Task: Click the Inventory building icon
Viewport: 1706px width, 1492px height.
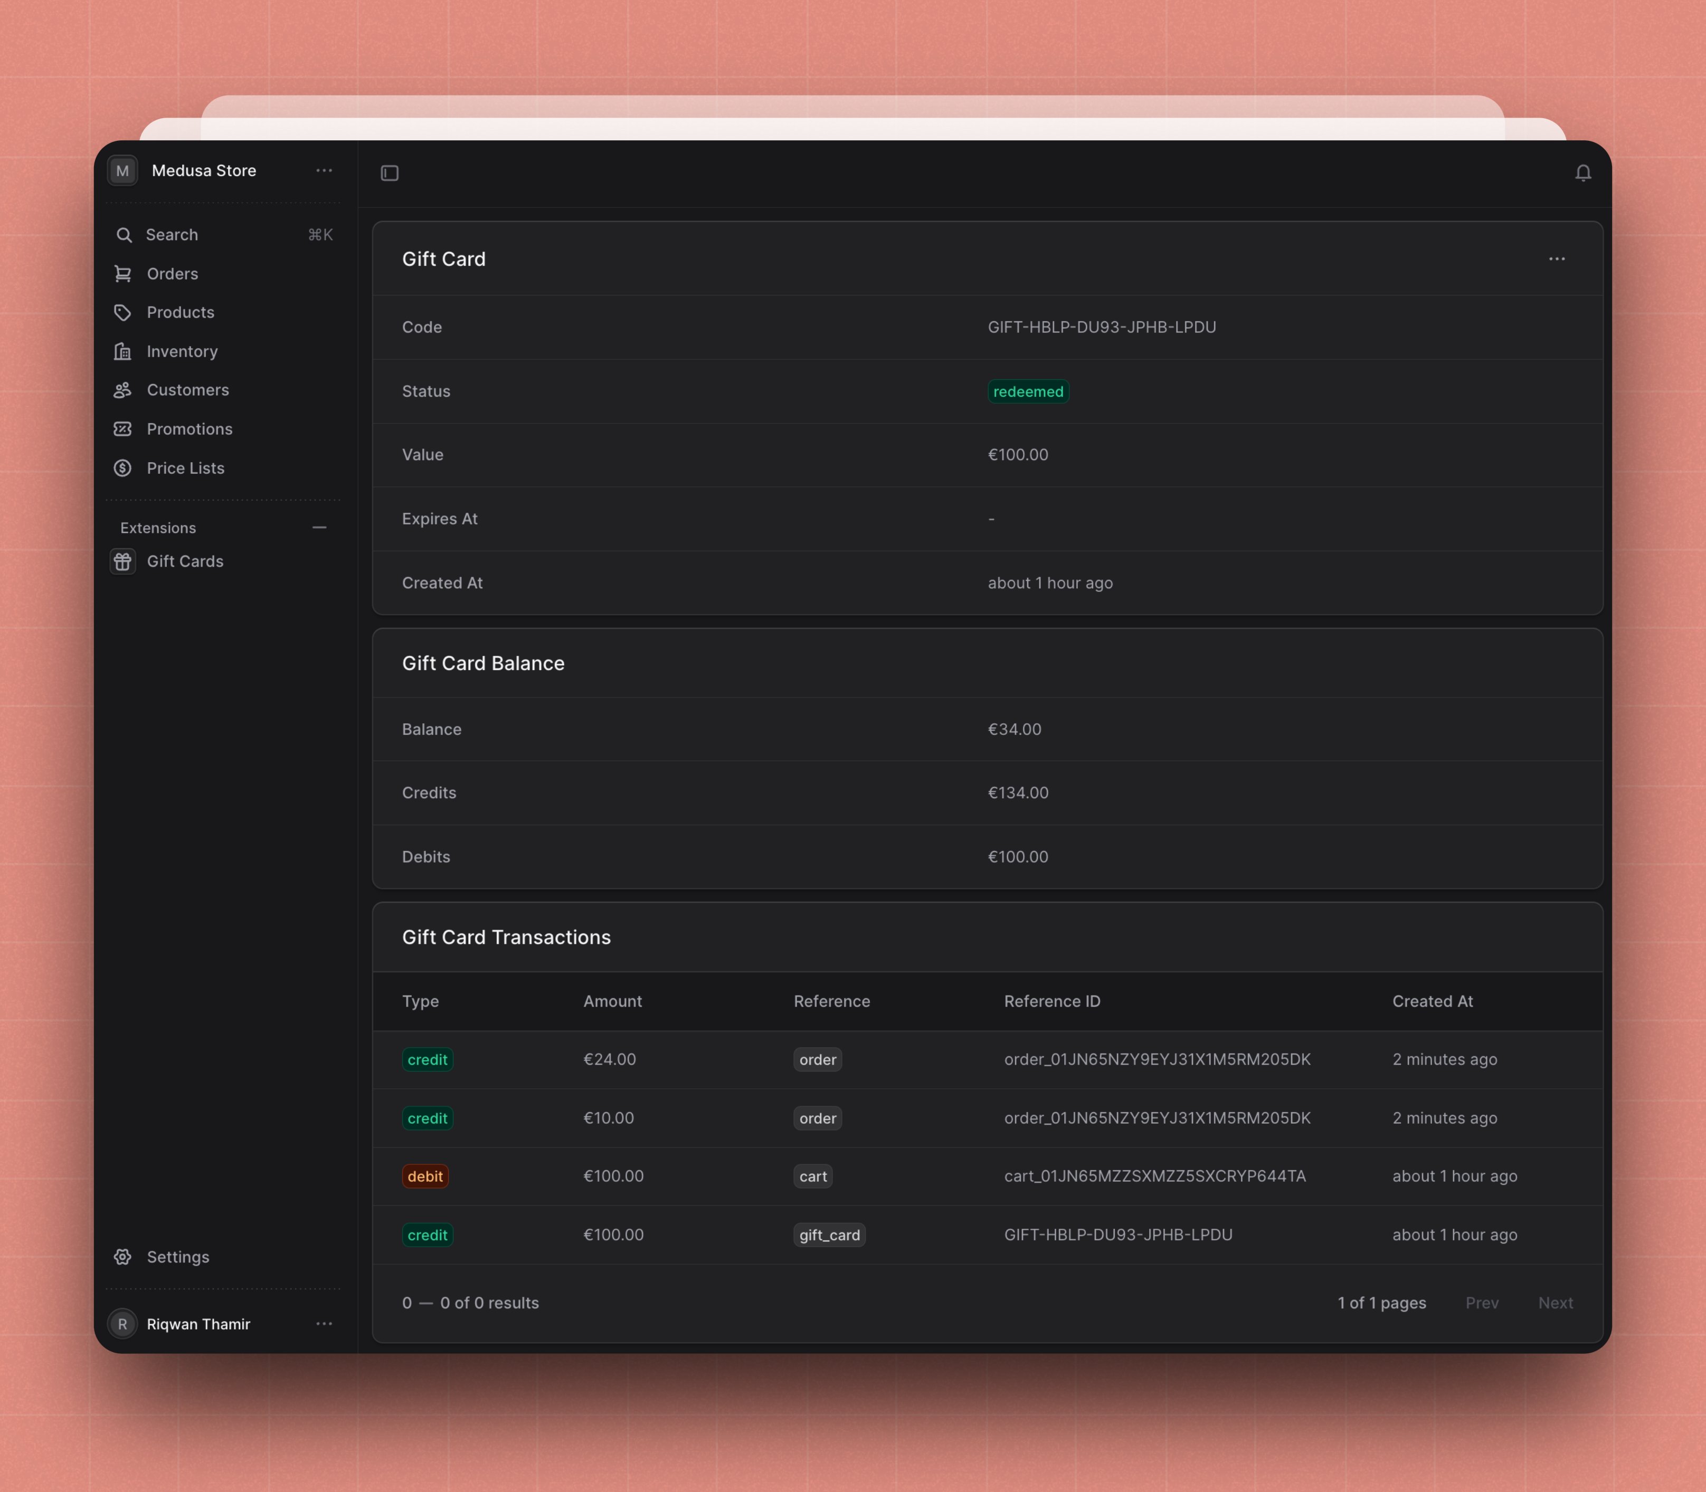Action: click(124, 351)
